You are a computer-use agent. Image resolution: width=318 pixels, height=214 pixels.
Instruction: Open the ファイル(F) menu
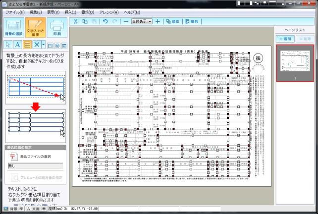tap(15, 12)
